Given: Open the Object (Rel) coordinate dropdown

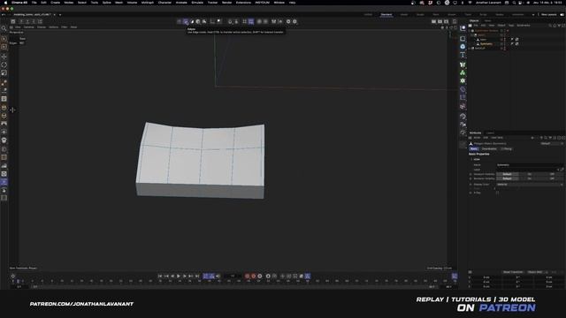Looking at the screenshot, I should click(x=537, y=272).
